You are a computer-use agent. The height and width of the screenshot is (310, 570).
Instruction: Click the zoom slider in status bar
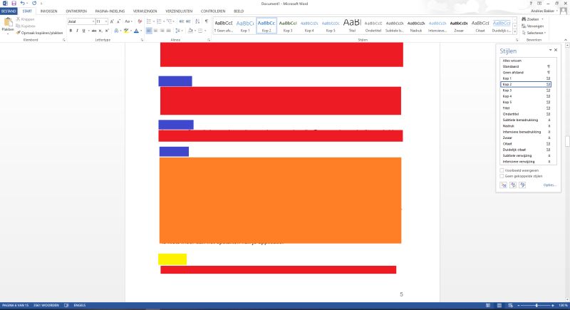click(537, 306)
